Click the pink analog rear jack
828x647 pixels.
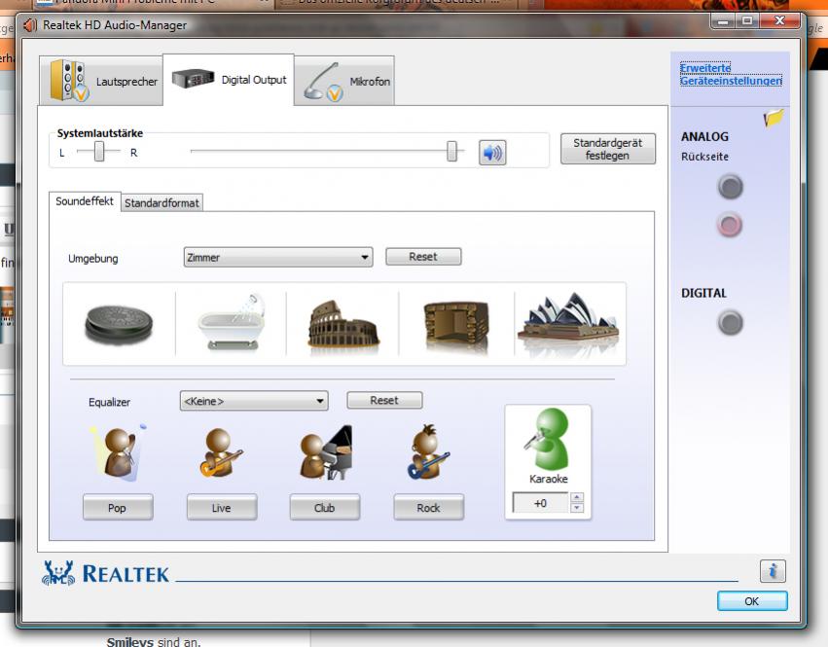pyautogui.click(x=731, y=225)
